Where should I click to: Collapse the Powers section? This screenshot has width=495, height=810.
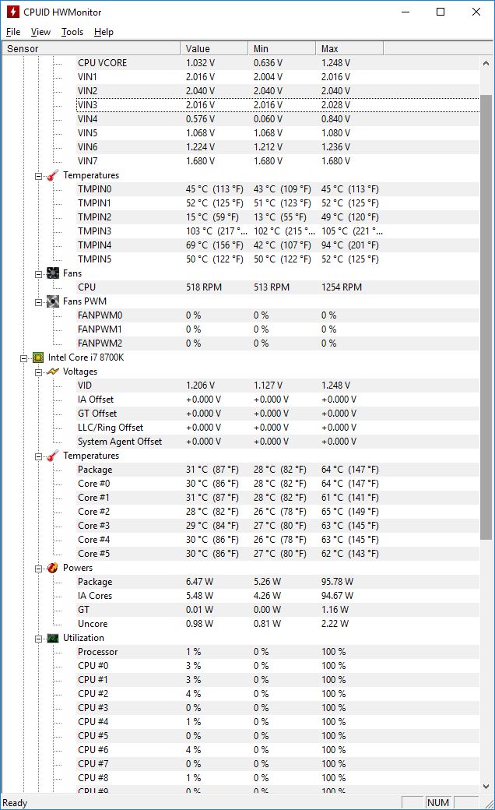coord(39,568)
